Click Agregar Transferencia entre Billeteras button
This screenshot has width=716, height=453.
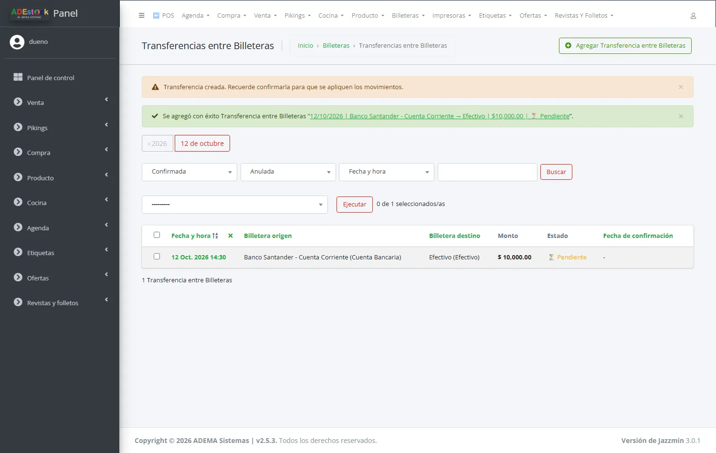coord(625,46)
